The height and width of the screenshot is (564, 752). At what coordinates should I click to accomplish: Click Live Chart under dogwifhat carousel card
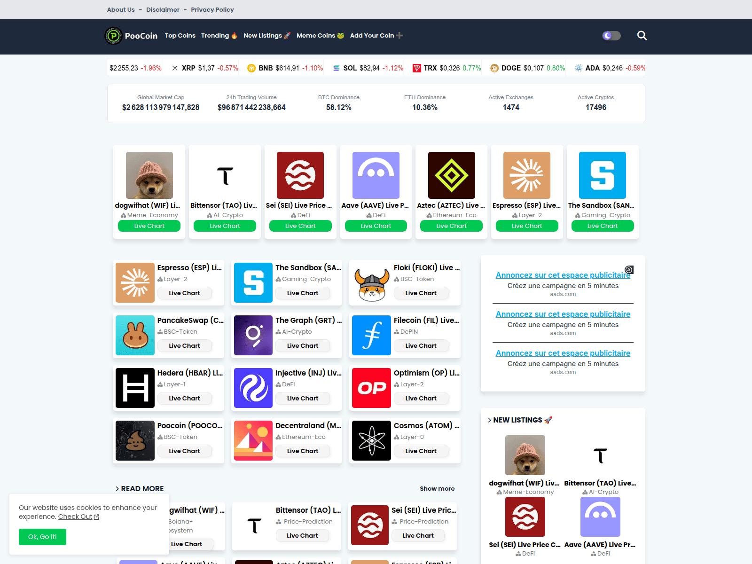point(149,226)
